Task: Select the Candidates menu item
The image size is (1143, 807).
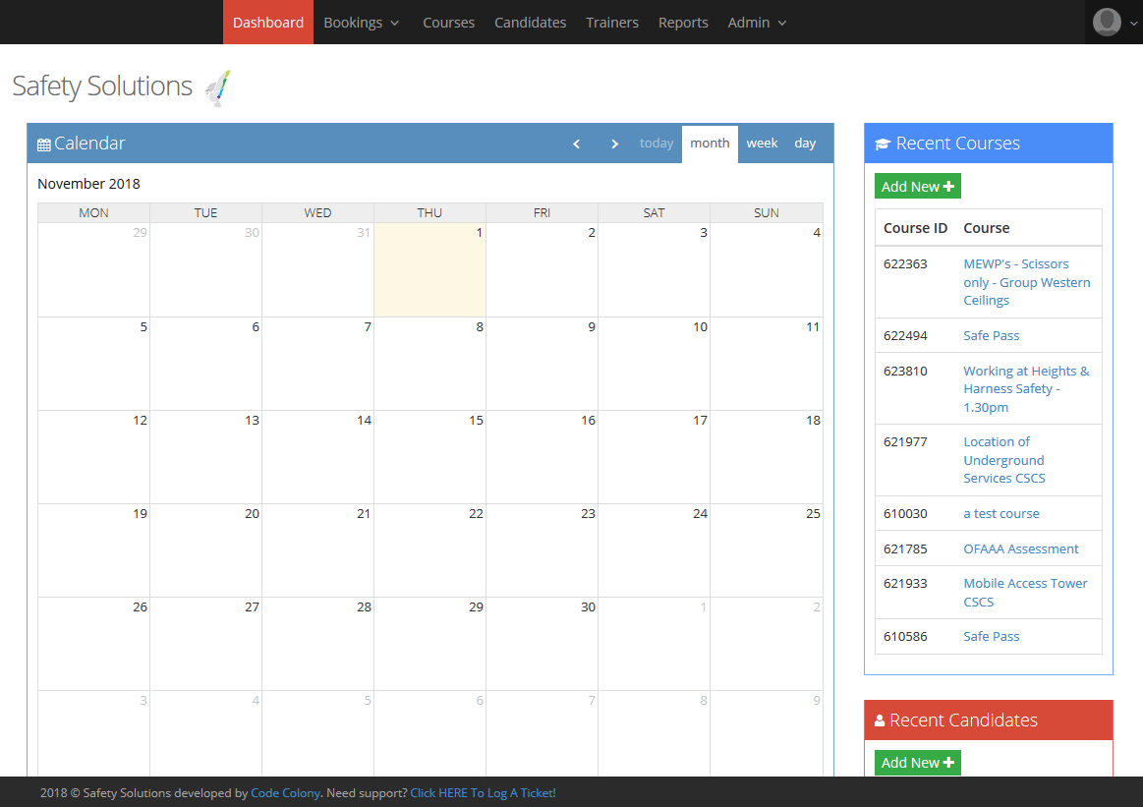Action: pos(530,22)
